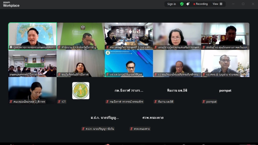Click muted mic icon on ICT tile
Viewport: 258px width, 145px height.
point(59,102)
